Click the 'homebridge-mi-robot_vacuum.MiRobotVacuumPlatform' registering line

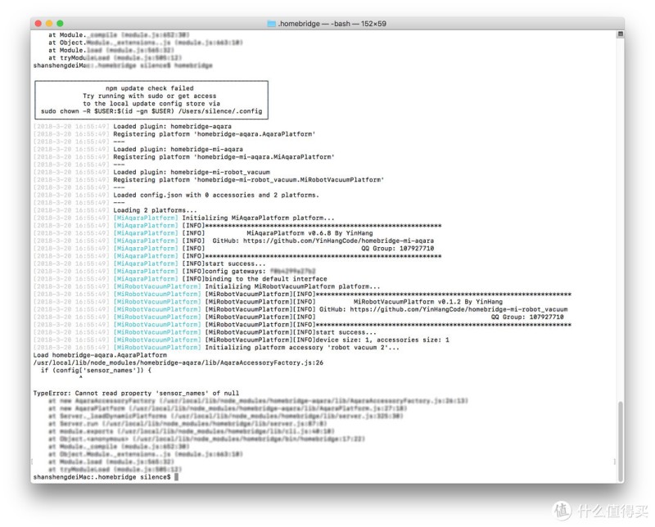coord(249,179)
